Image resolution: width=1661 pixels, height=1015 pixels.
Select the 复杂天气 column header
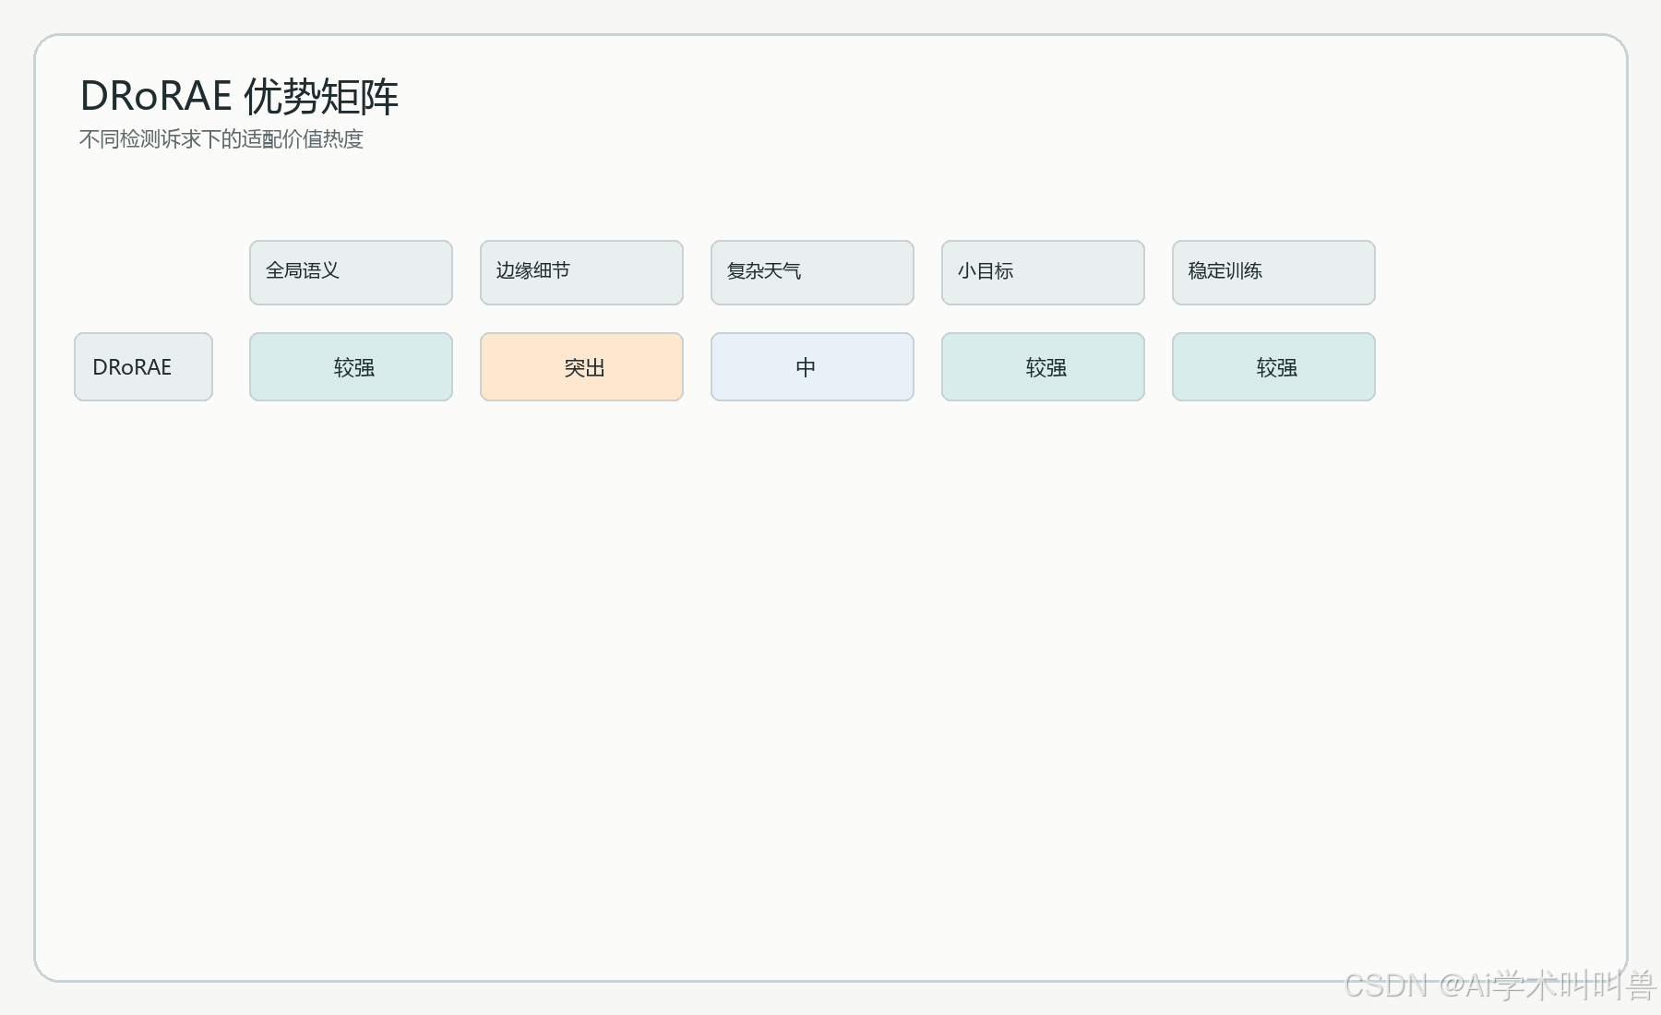[812, 272]
